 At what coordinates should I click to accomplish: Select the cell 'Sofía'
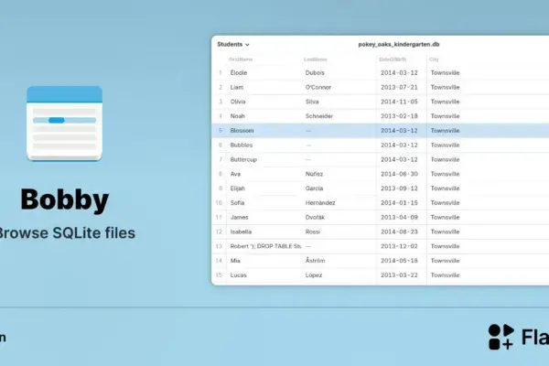click(x=237, y=203)
